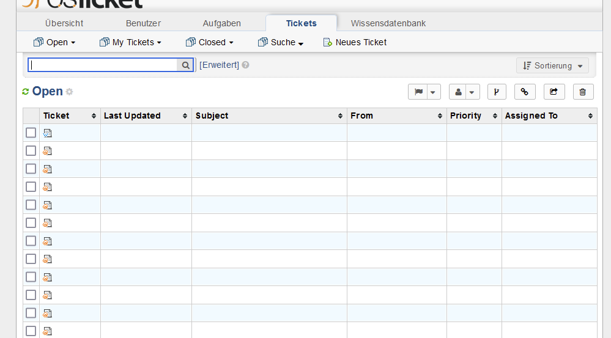Expand the My Tickets dropdown menu

[130, 42]
